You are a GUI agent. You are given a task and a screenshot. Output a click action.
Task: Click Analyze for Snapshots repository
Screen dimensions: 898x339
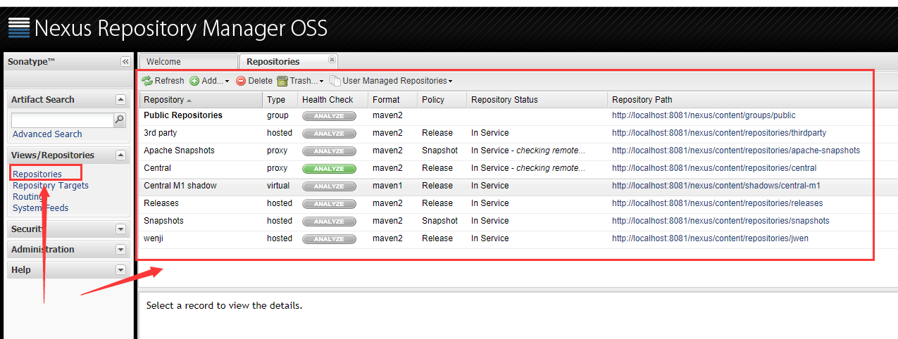(329, 222)
